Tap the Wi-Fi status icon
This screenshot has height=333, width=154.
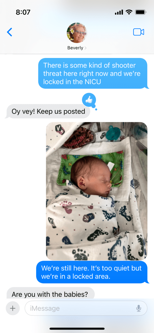[129, 12]
